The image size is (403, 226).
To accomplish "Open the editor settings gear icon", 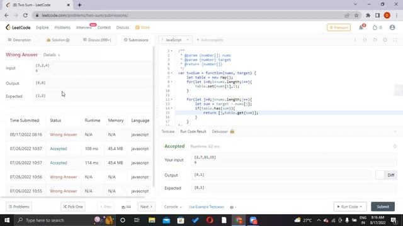I will [385, 40].
